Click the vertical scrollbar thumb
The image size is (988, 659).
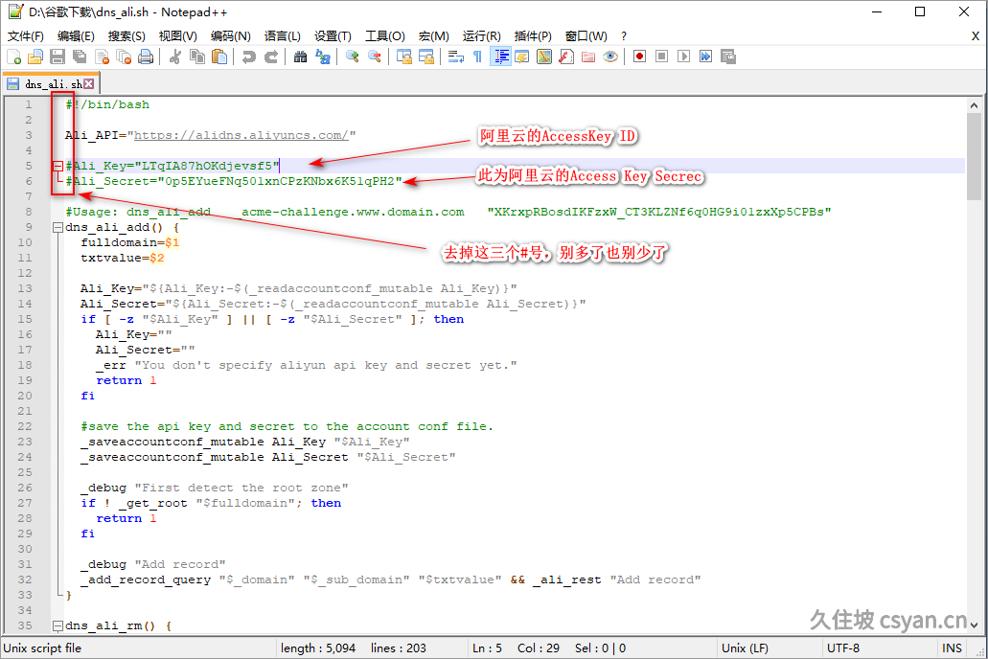tap(975, 156)
